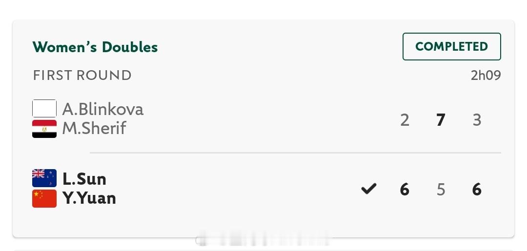Select player name M.Sherif
Image resolution: width=527 pixels, height=251 pixels.
(x=94, y=129)
